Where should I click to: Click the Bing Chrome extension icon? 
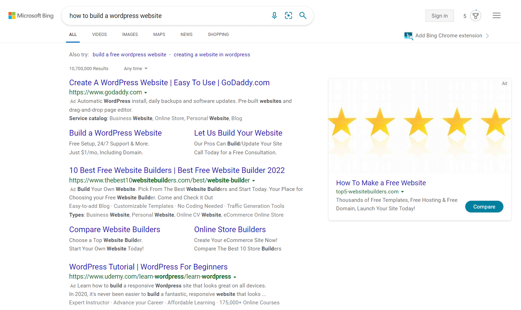coord(408,36)
